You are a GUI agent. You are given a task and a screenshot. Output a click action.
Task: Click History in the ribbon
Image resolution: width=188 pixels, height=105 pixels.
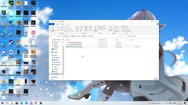point(117,31)
